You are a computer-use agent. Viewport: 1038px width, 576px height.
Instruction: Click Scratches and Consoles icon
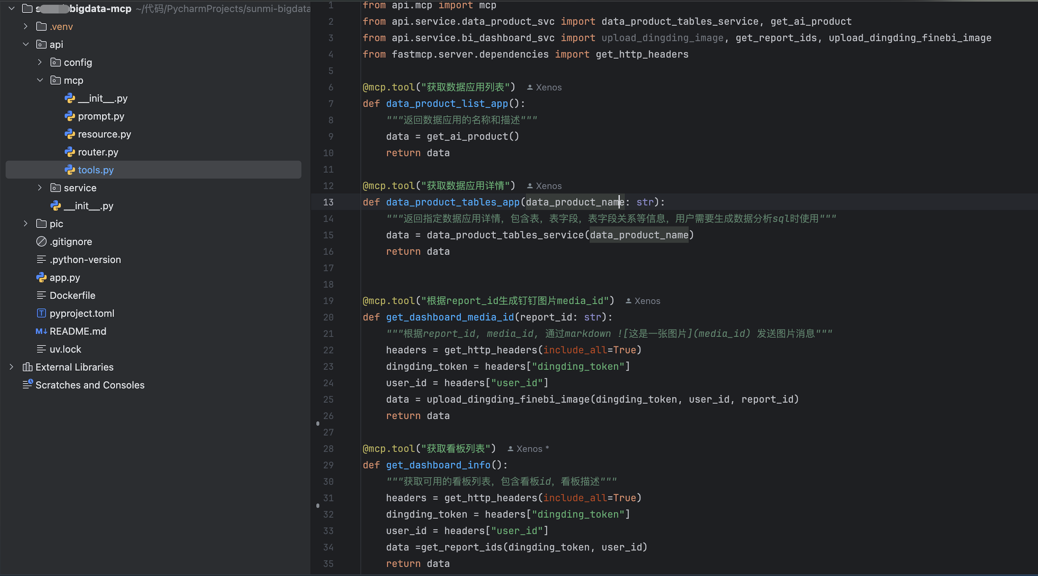[27, 385]
